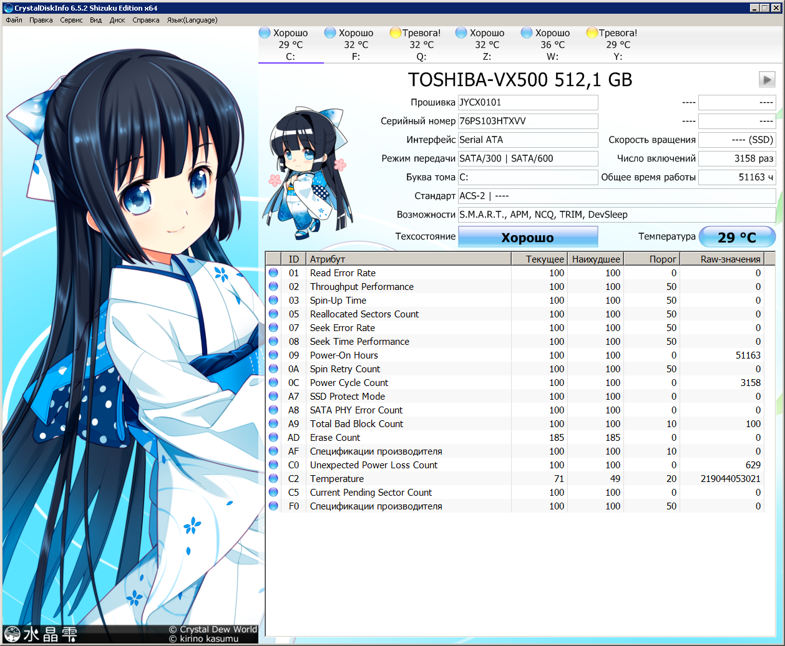785x646 pixels.
Task: Click status orb for Total Bad Block Count
Action: coord(273,423)
